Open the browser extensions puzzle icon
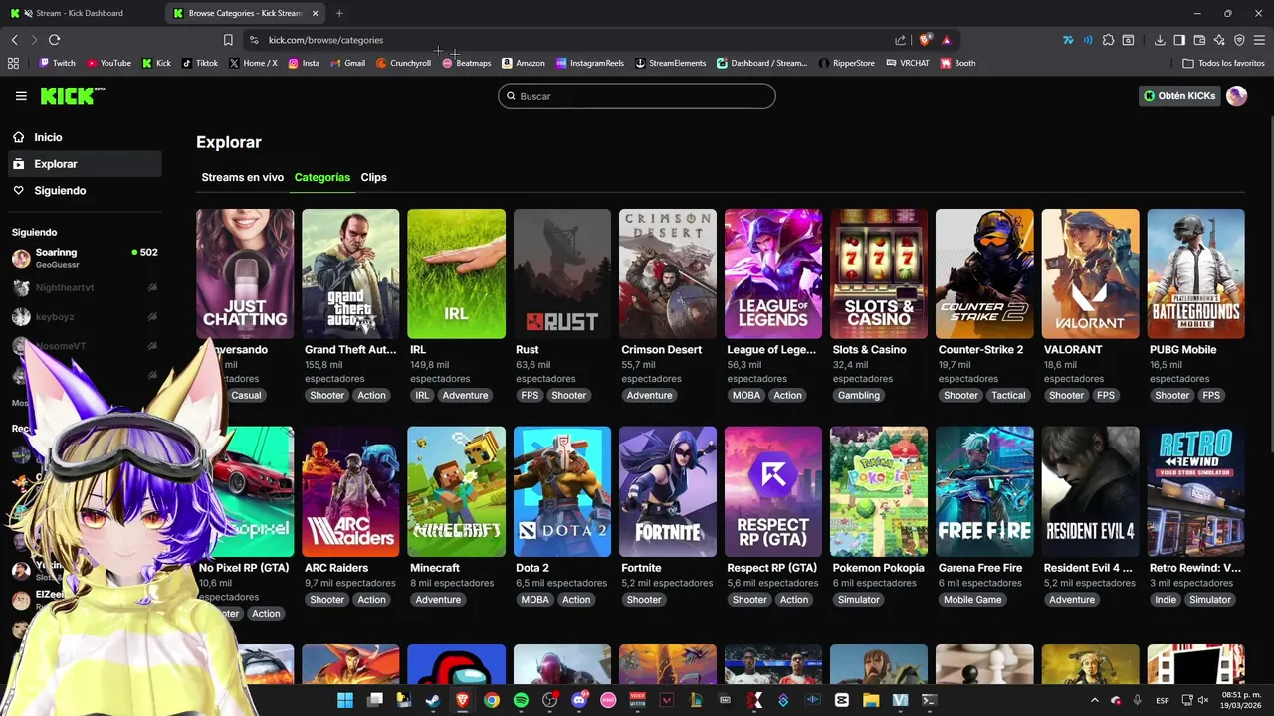Viewport: 1274px width, 716px height. (1108, 40)
